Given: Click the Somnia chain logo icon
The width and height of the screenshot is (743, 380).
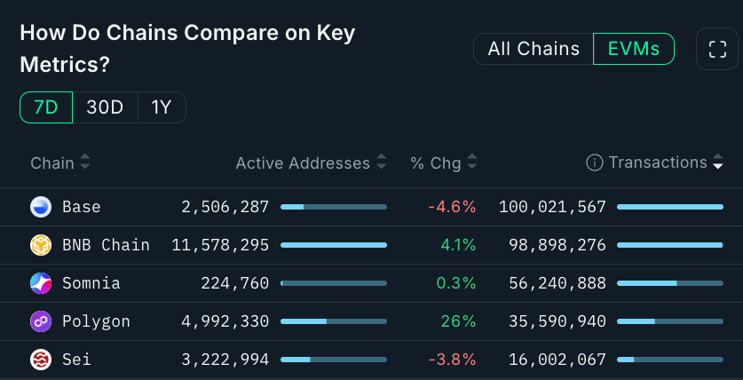Looking at the screenshot, I should (42, 283).
